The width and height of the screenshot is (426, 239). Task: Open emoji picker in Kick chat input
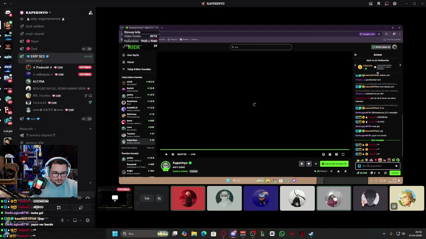pos(396,166)
